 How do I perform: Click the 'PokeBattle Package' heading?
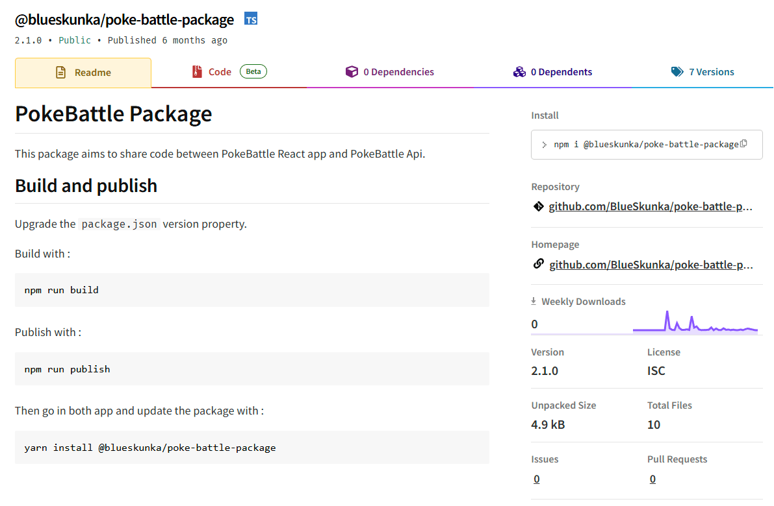[114, 114]
